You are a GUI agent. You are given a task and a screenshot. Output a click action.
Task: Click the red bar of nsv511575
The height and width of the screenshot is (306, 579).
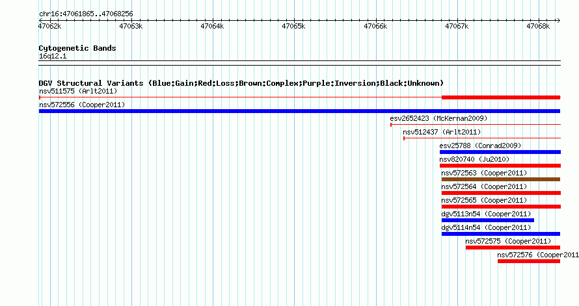tap(501, 97)
